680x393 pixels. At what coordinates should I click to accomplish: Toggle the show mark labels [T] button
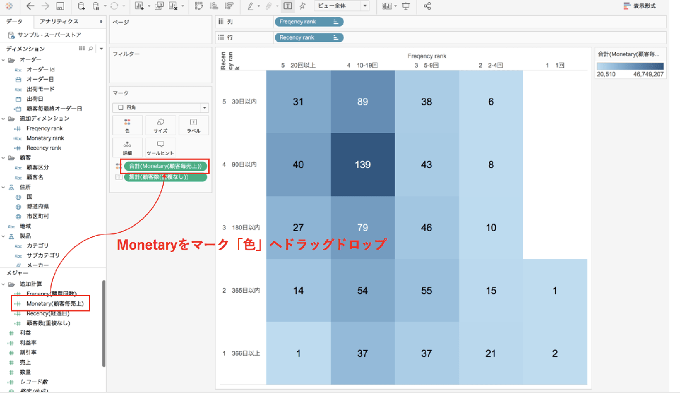coord(288,6)
